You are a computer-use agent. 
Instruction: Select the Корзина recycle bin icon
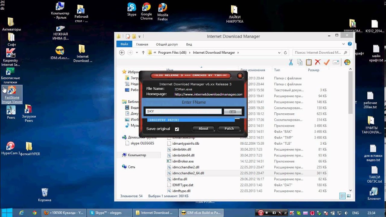point(45,195)
